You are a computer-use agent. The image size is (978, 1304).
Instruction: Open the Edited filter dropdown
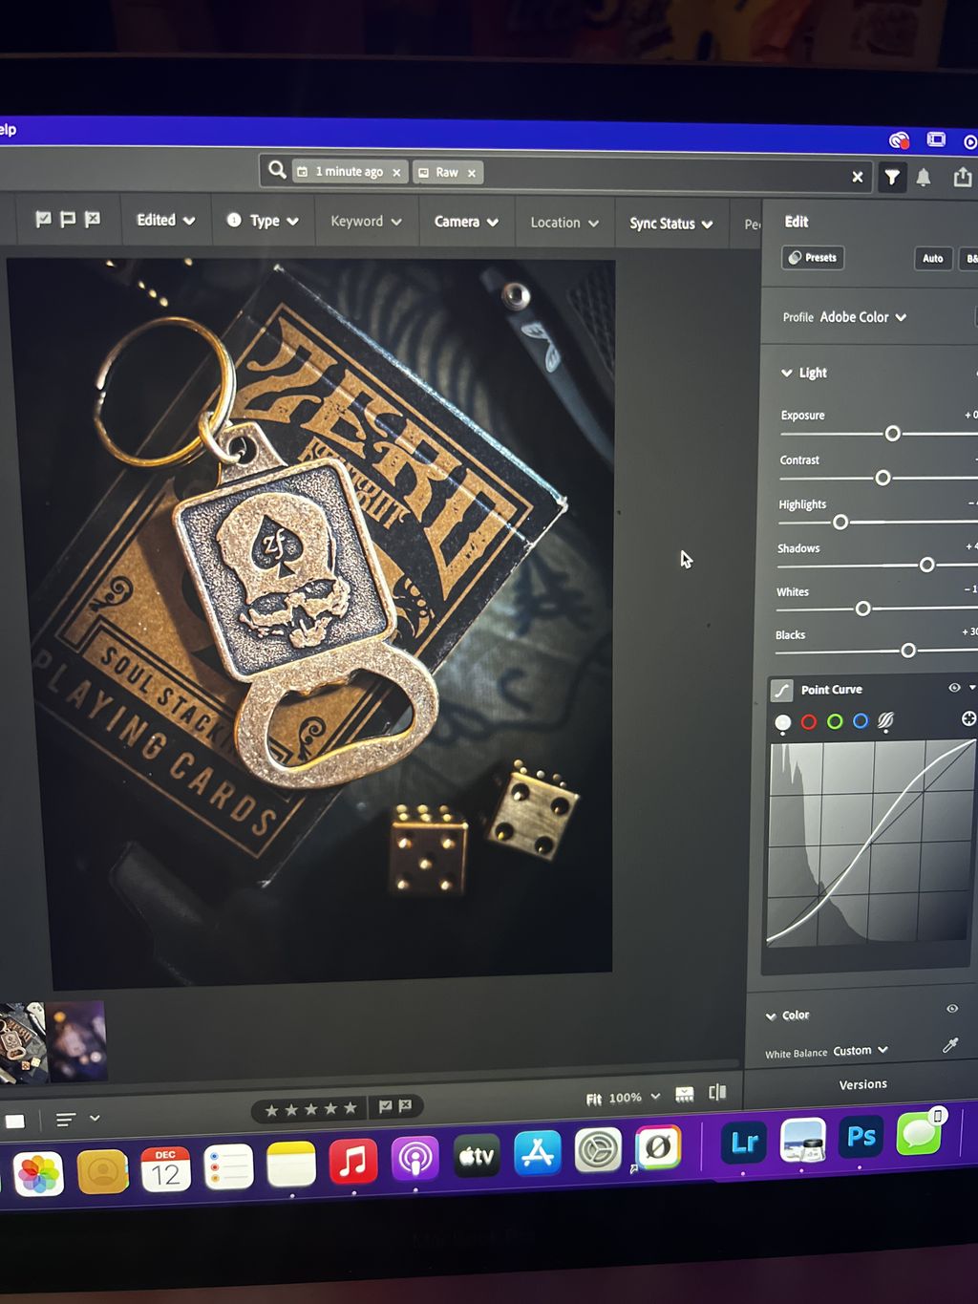tap(165, 220)
